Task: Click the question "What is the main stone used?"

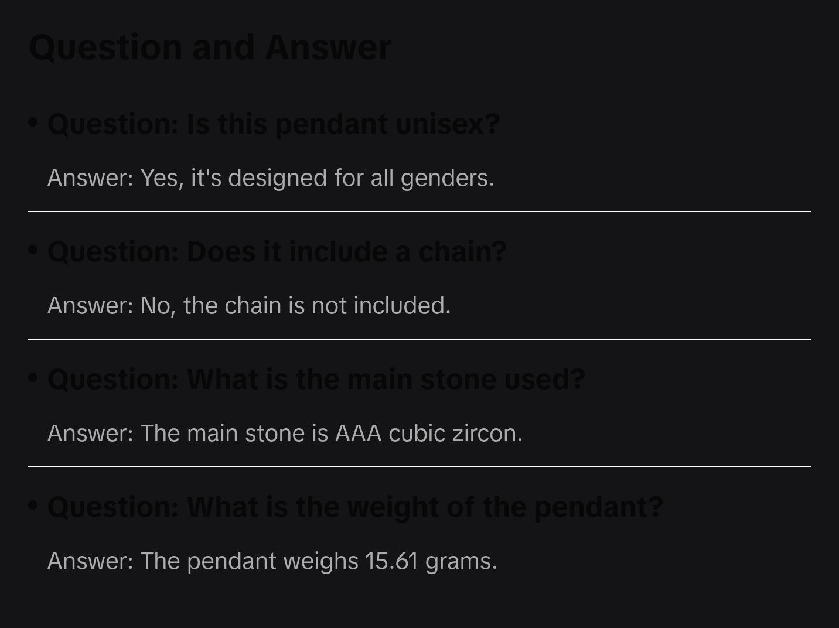Action: [x=316, y=380]
